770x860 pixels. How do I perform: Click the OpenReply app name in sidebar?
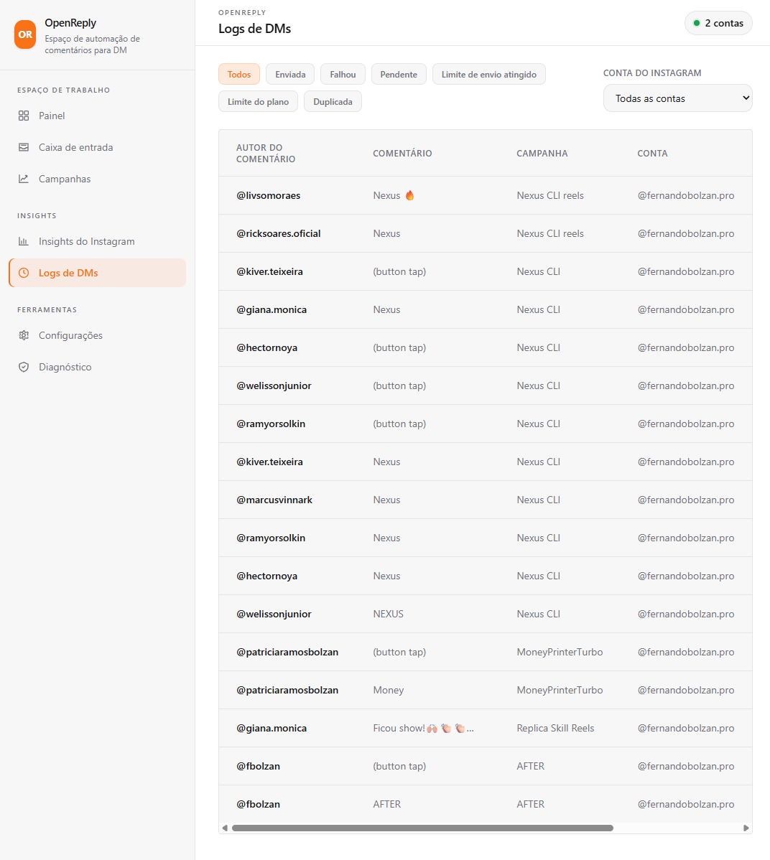click(70, 22)
